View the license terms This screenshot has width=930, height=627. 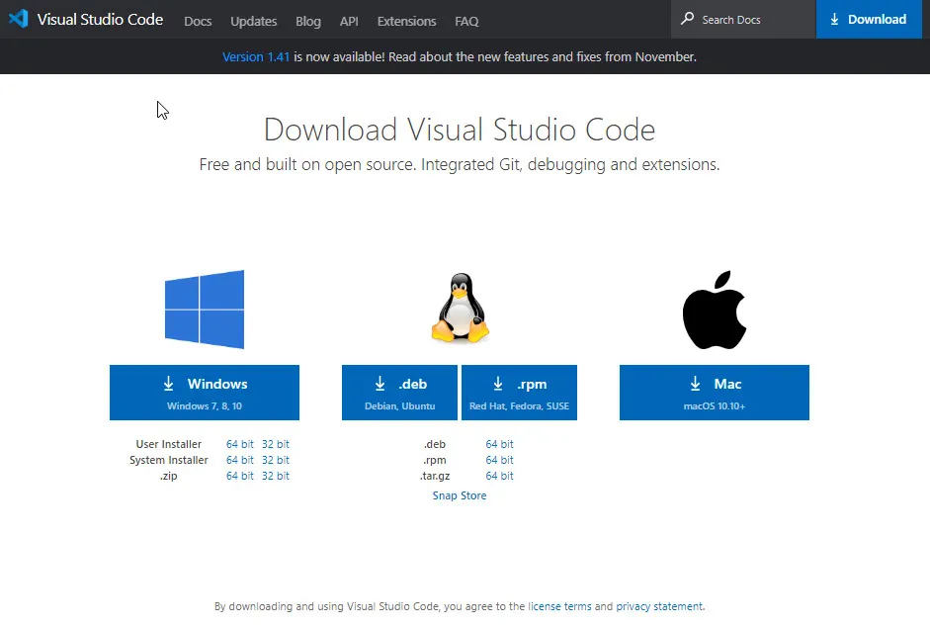[559, 606]
